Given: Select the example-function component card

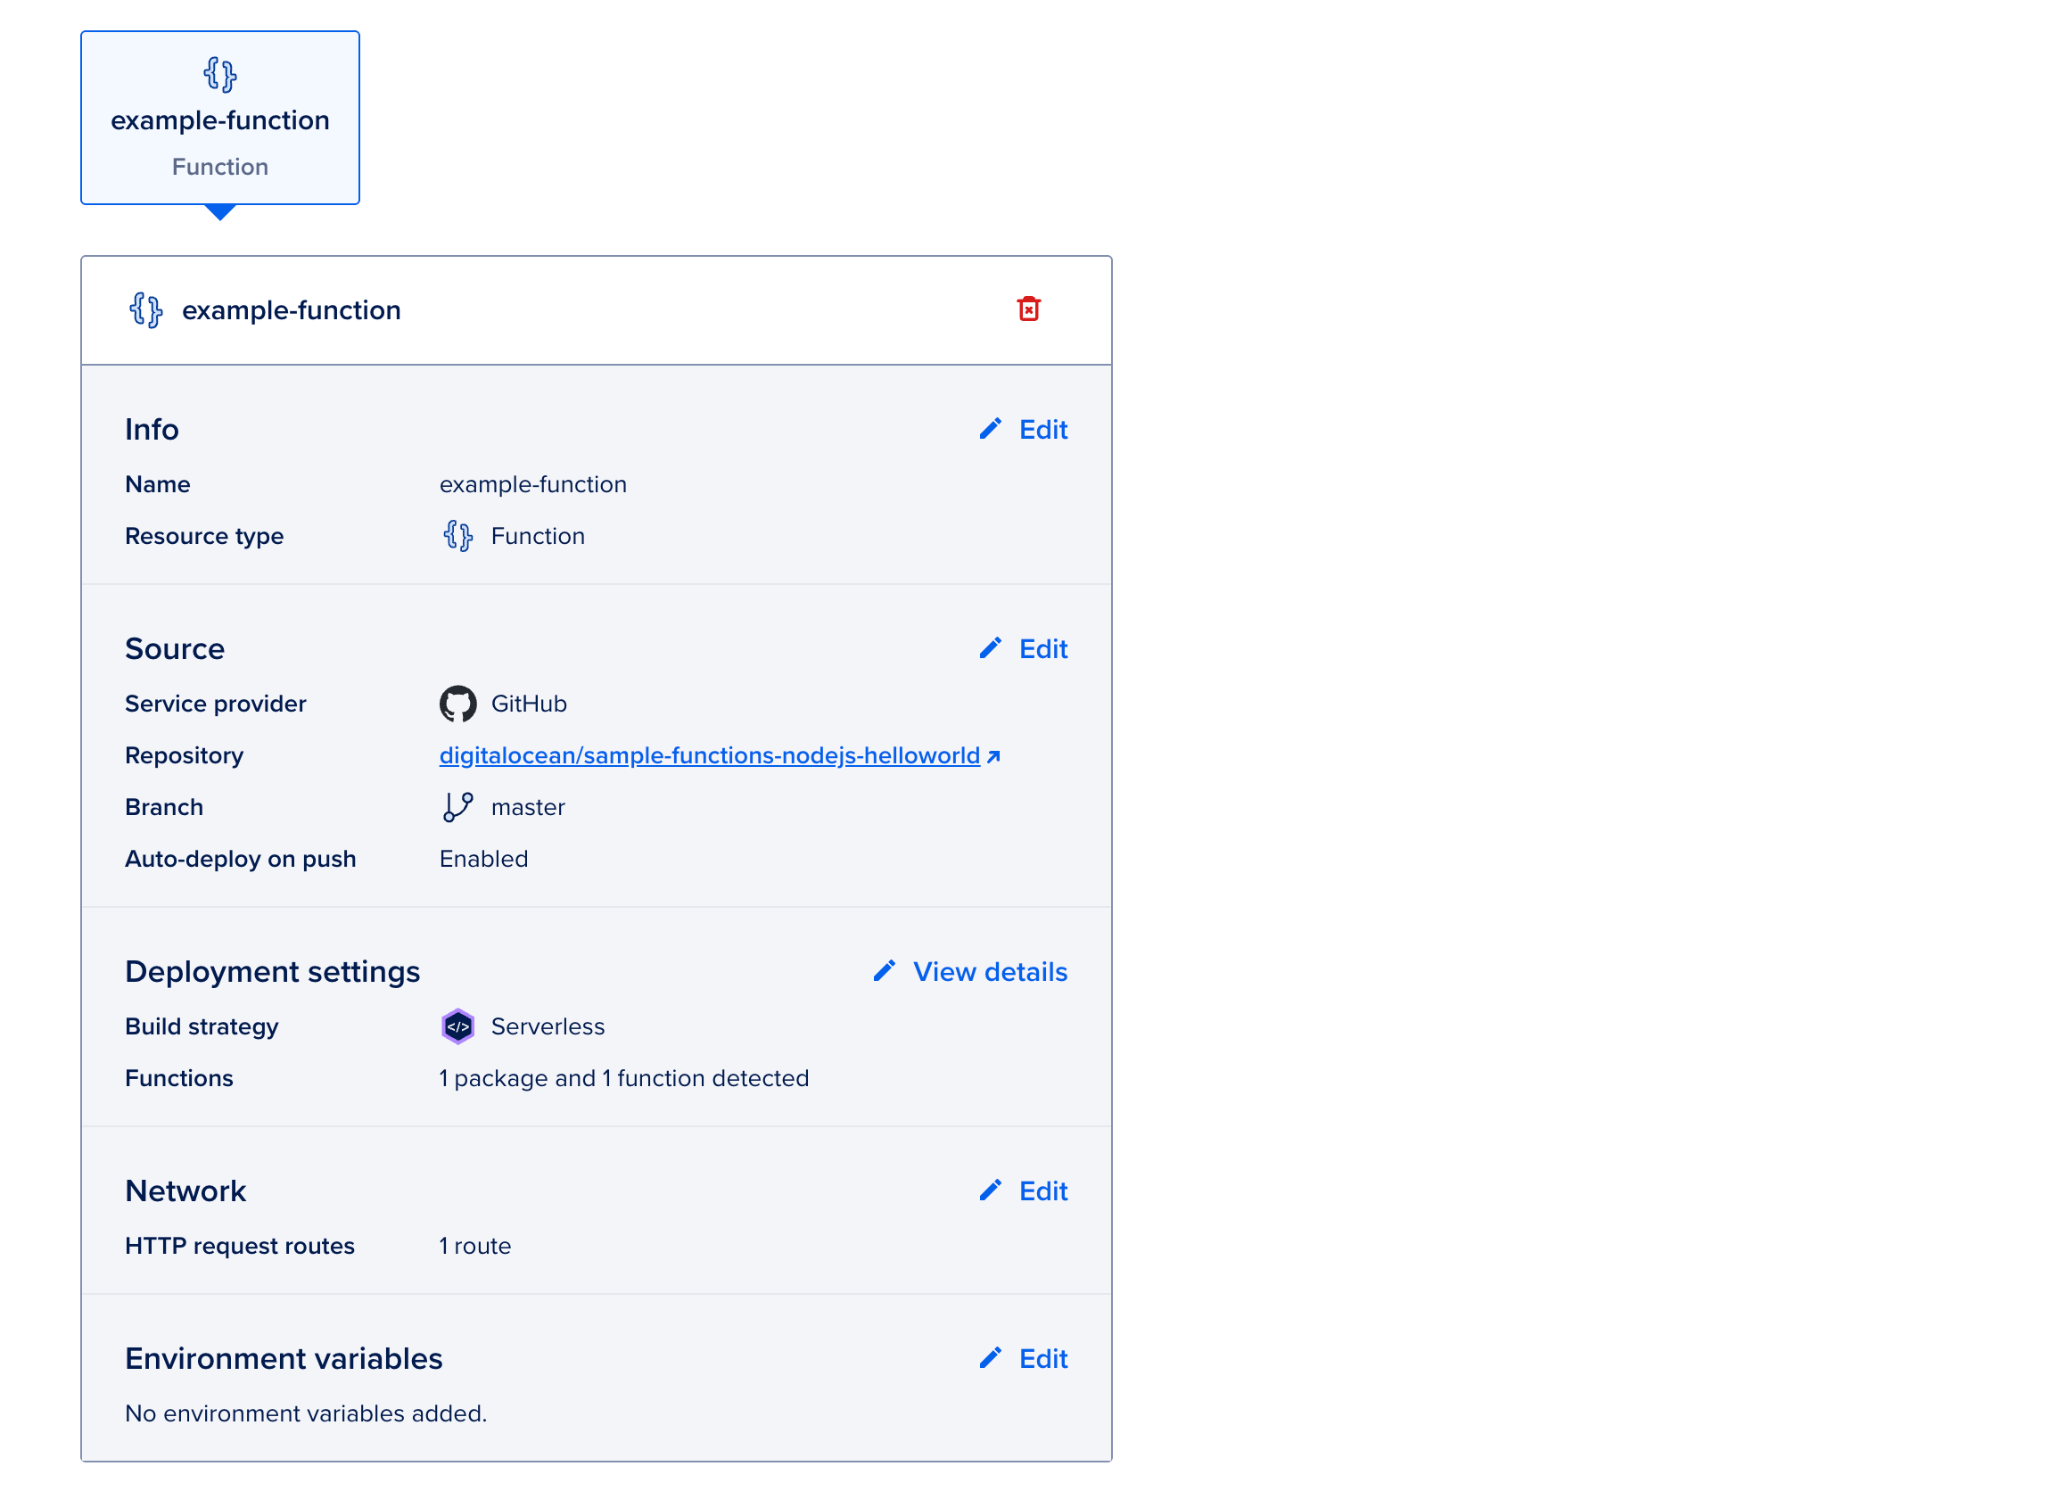Looking at the screenshot, I should tap(219, 118).
